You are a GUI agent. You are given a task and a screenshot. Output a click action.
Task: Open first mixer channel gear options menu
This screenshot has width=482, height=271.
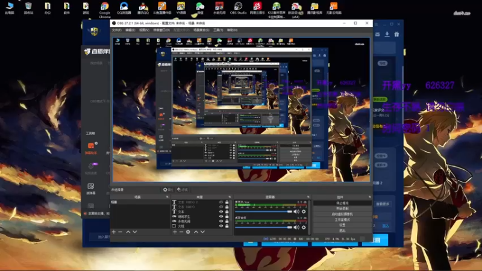(x=304, y=211)
